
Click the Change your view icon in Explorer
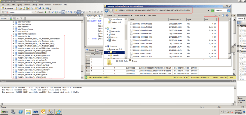point(216,16)
